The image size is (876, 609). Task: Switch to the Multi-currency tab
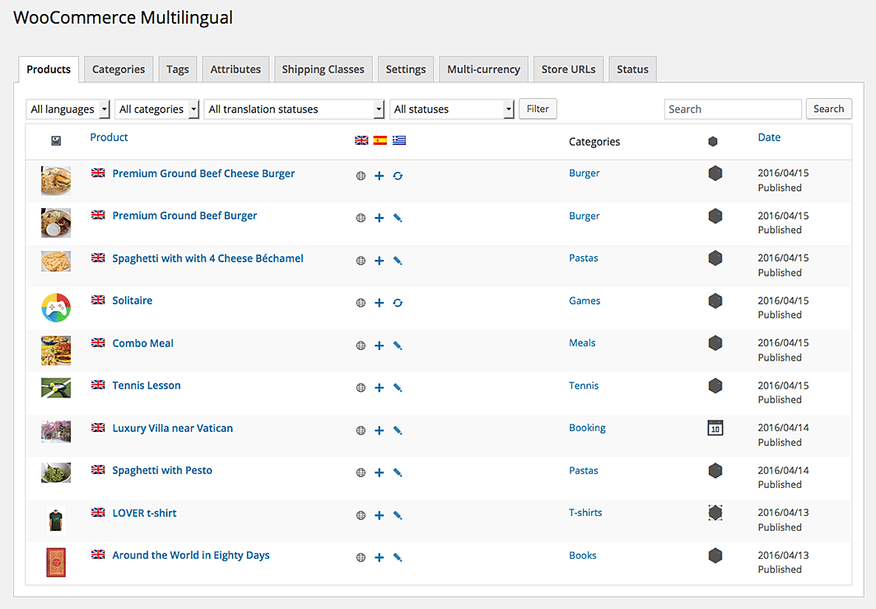pyautogui.click(x=483, y=69)
